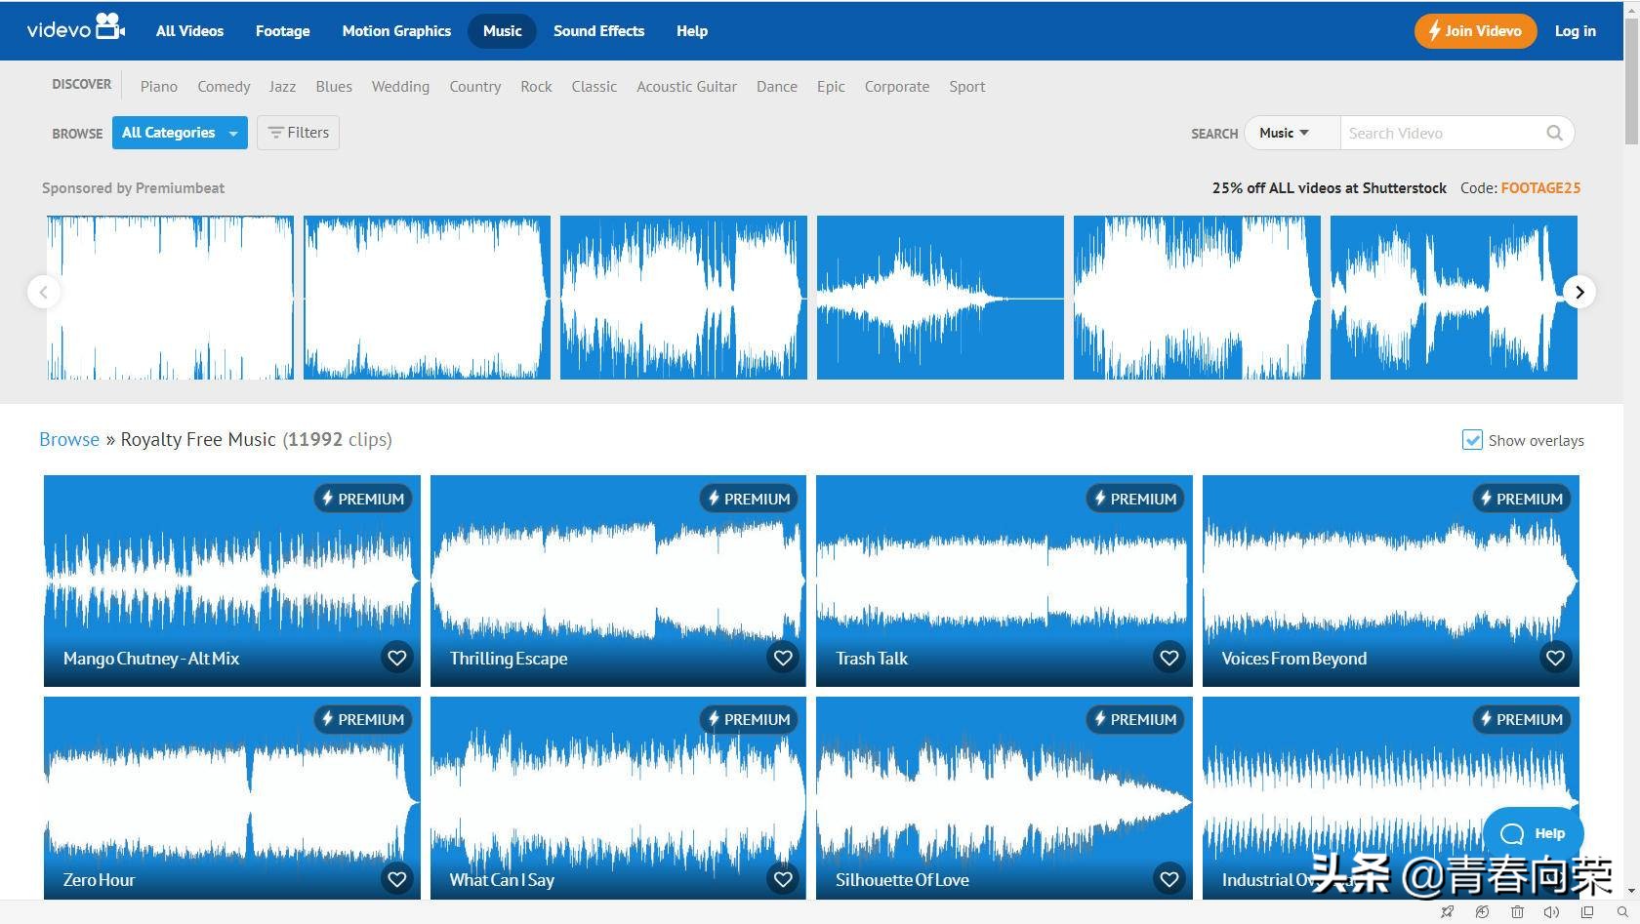Open the Browse breadcrumb link
This screenshot has width=1640, height=924.
point(69,439)
